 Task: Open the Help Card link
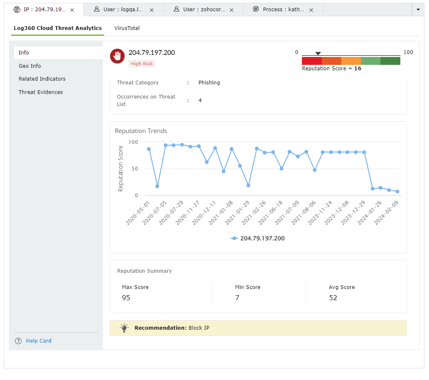39,341
